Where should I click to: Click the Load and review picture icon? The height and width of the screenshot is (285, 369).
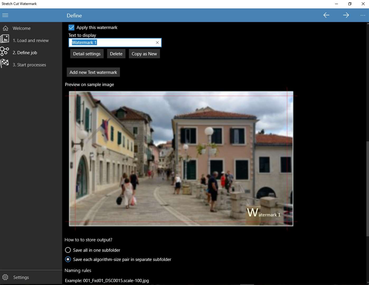pos(5,39)
